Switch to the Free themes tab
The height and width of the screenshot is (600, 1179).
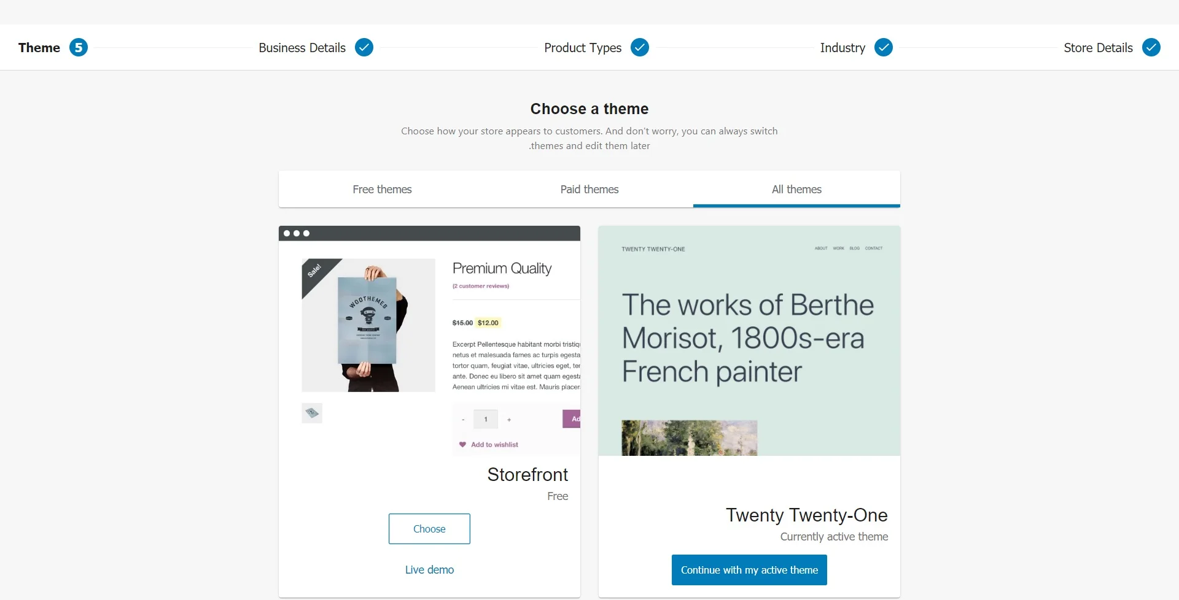[x=382, y=190]
